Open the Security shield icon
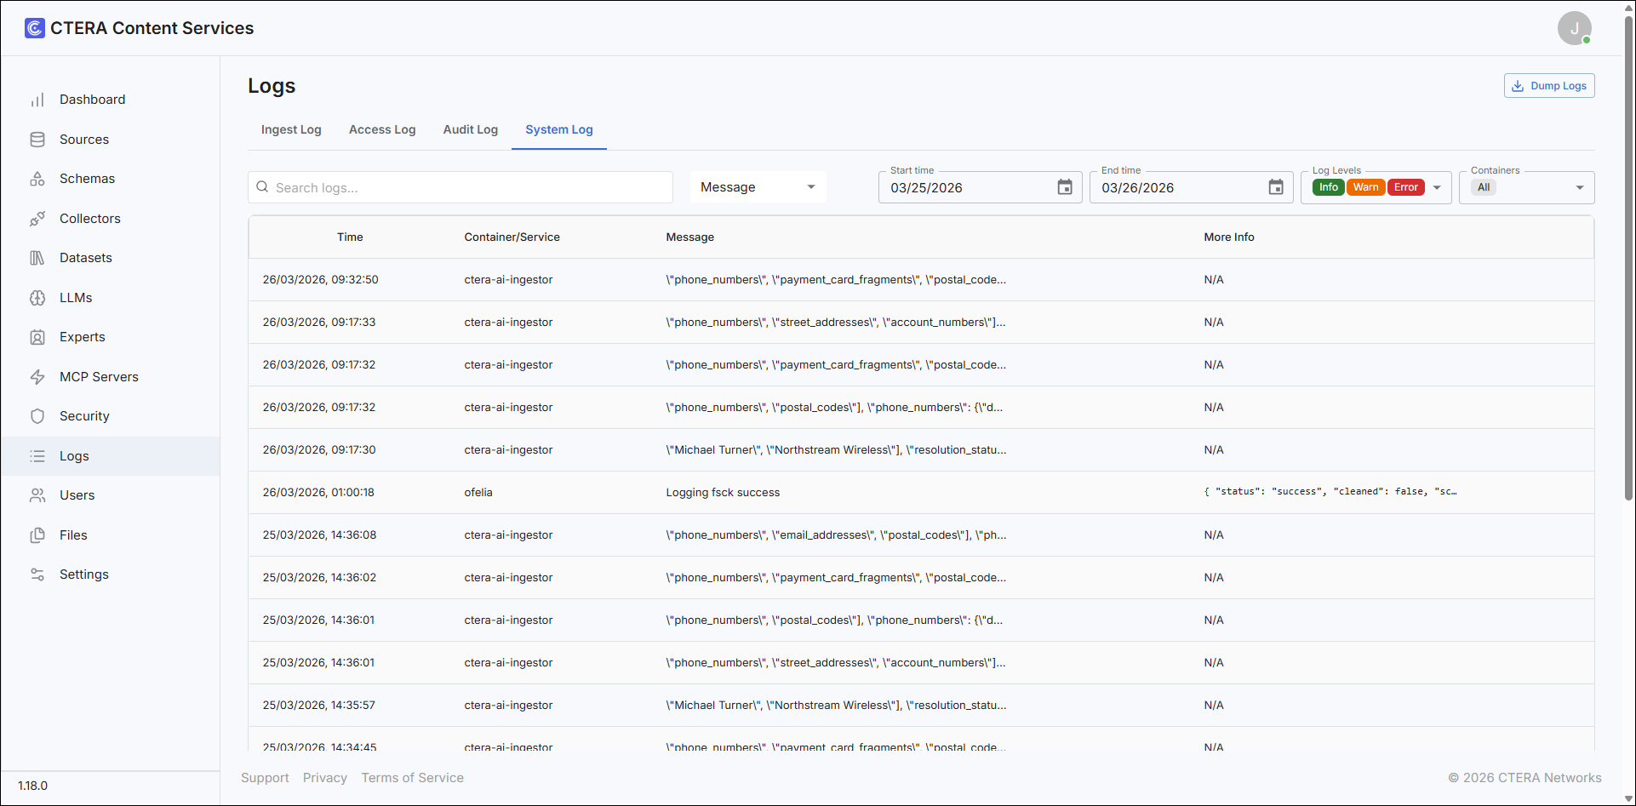Viewport: 1636px width, 806px height. tap(37, 416)
